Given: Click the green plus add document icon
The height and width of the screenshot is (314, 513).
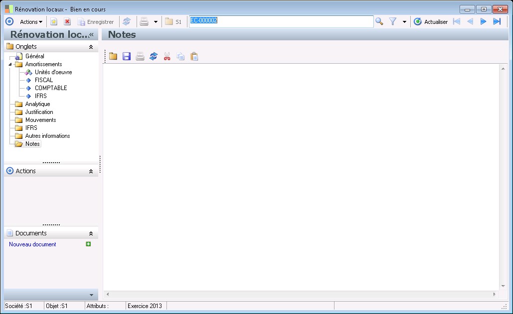Looking at the screenshot, I should [x=88, y=244].
